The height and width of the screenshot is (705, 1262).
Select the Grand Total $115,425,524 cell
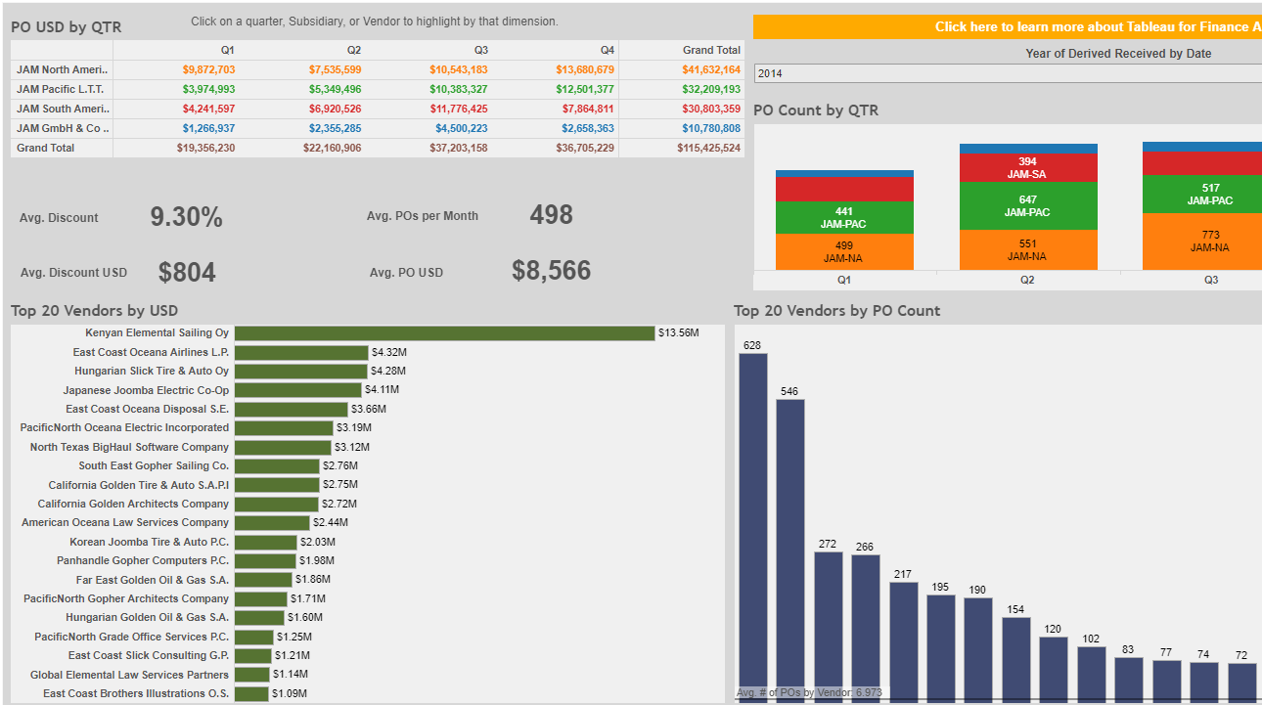pyautogui.click(x=708, y=149)
